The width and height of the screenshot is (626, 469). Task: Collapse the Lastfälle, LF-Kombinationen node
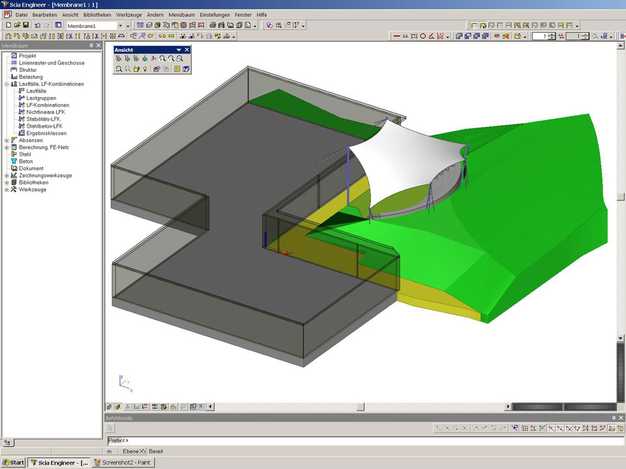[x=7, y=84]
